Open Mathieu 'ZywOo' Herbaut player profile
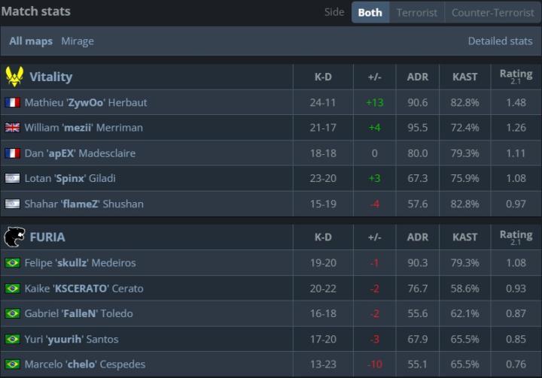 (86, 102)
